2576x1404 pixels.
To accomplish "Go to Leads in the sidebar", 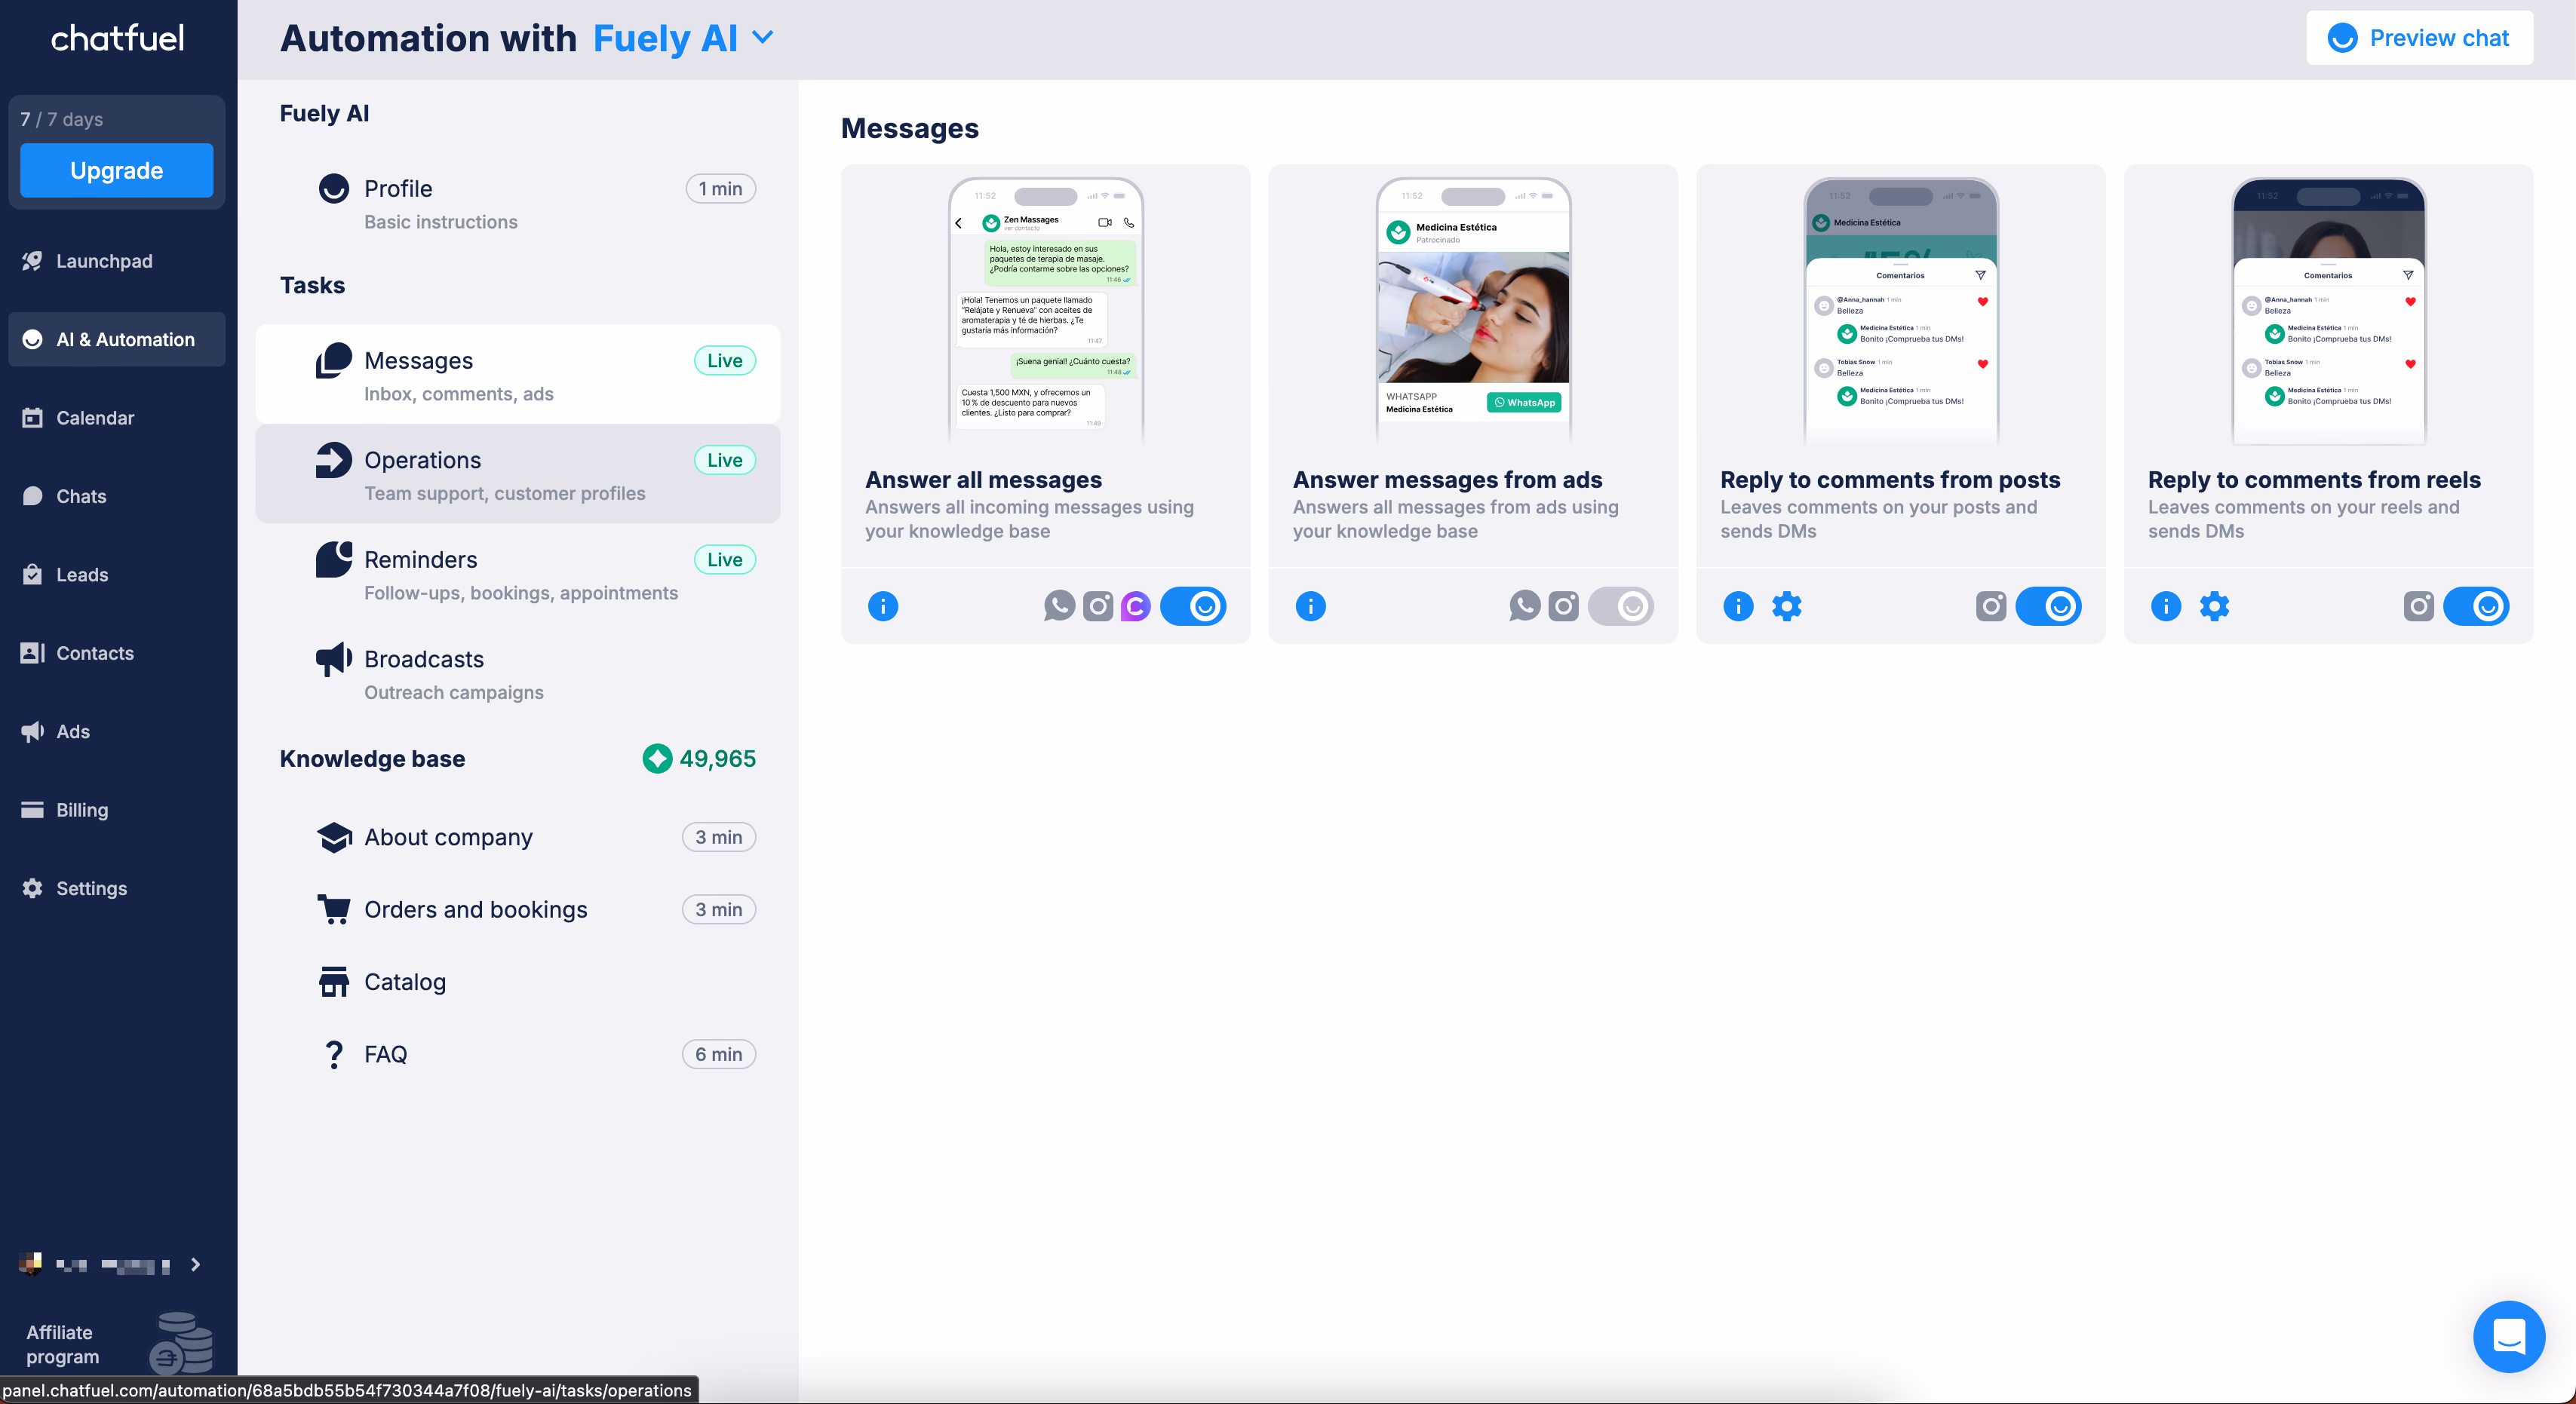I will (82, 575).
